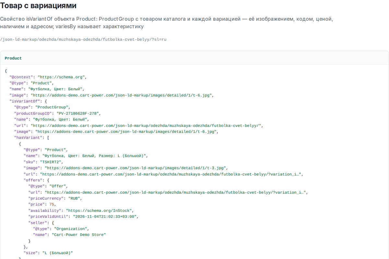Click the price number 75

tap(52, 205)
